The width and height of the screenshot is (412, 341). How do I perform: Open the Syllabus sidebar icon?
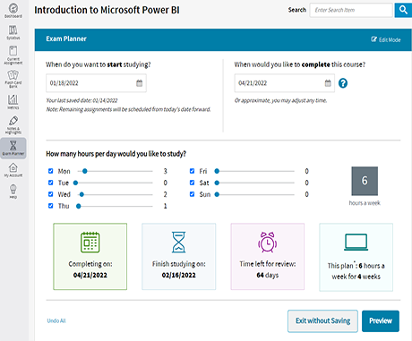[x=13, y=32]
